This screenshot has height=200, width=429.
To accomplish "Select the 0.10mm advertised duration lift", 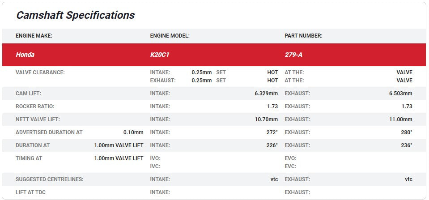I will [x=133, y=132].
